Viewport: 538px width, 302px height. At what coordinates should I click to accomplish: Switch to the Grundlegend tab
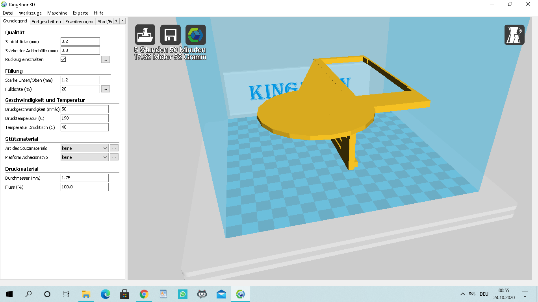15,21
